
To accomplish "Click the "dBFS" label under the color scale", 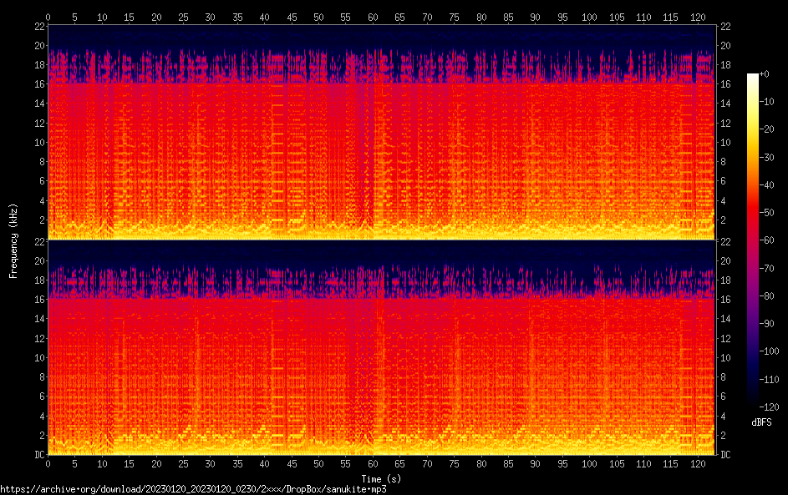I will tap(761, 422).
